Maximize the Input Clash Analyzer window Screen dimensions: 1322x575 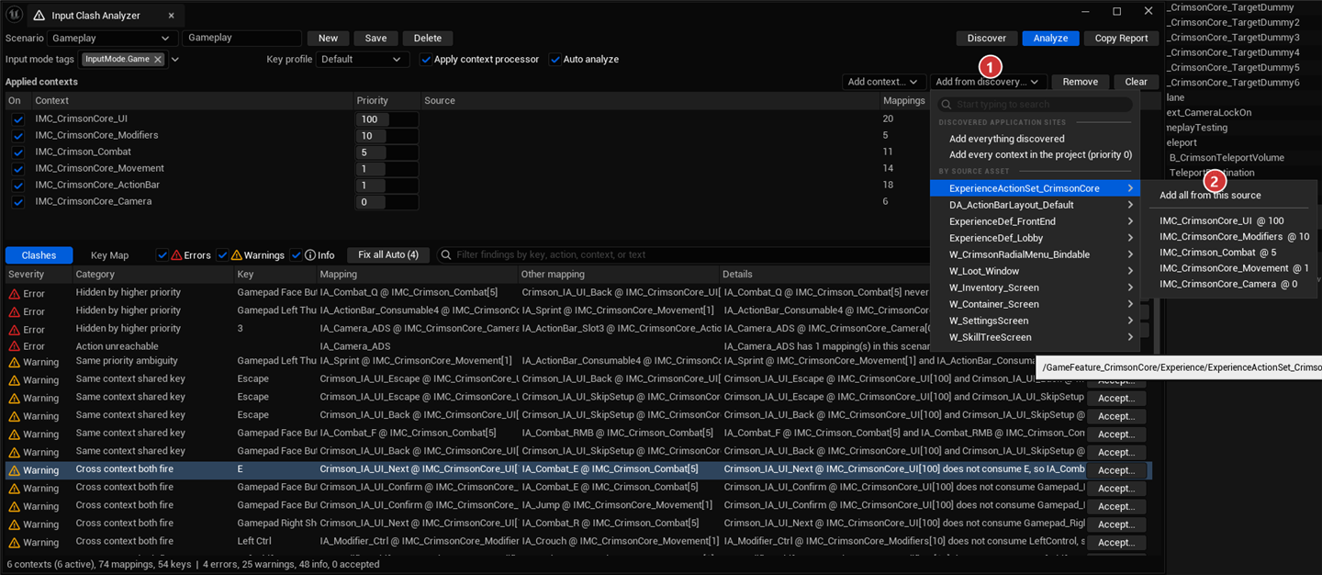point(1116,11)
